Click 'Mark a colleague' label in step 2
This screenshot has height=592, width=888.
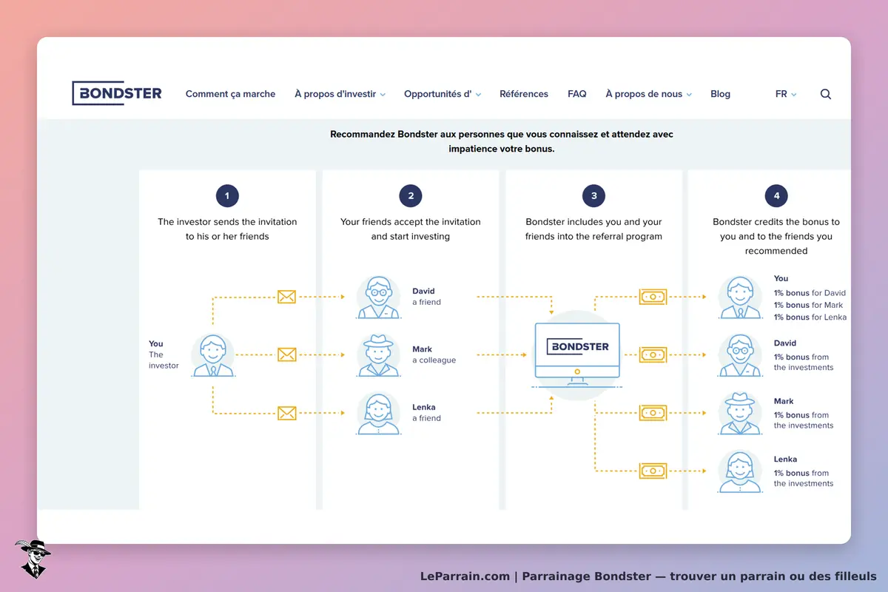pos(434,354)
